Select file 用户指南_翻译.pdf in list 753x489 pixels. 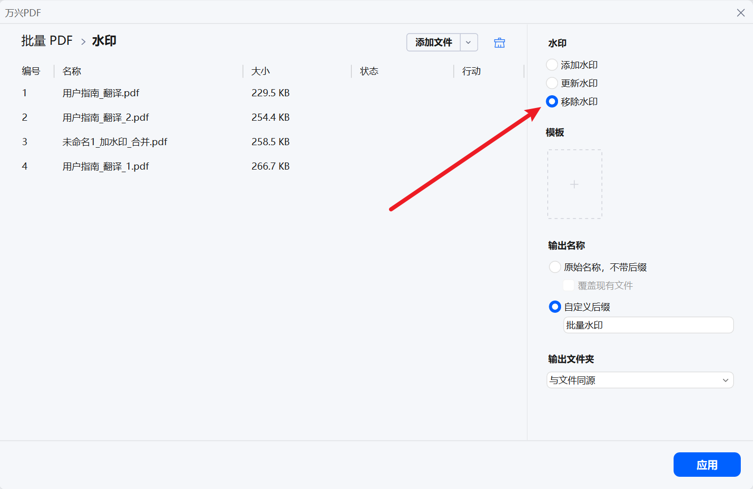click(x=101, y=93)
